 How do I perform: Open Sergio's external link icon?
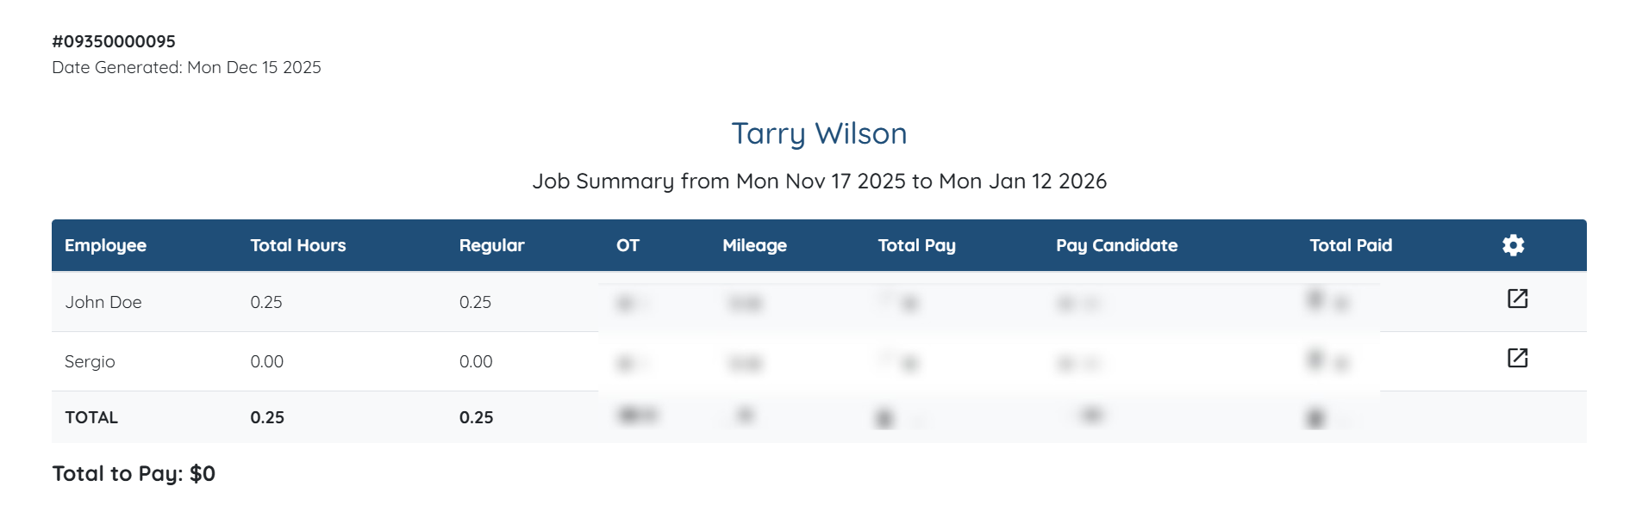tap(1517, 358)
